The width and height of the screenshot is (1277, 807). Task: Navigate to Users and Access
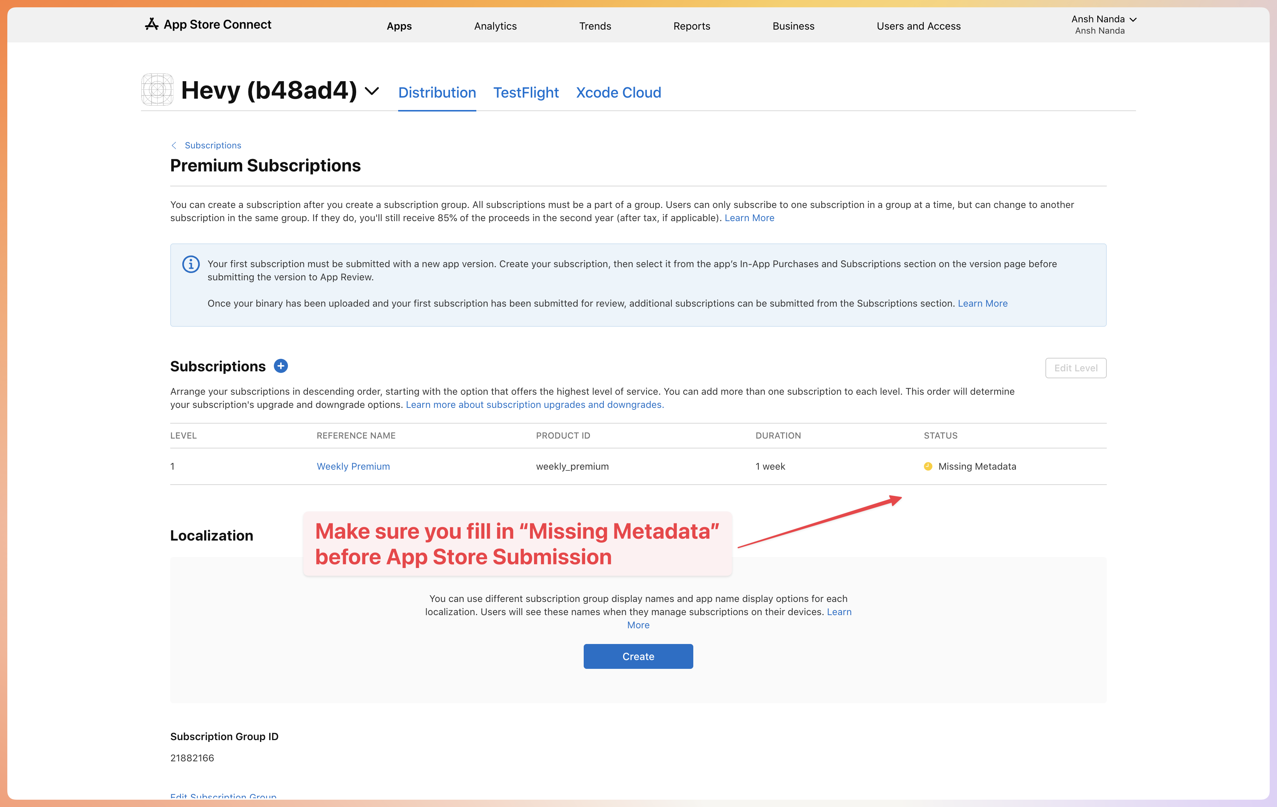[919, 26]
